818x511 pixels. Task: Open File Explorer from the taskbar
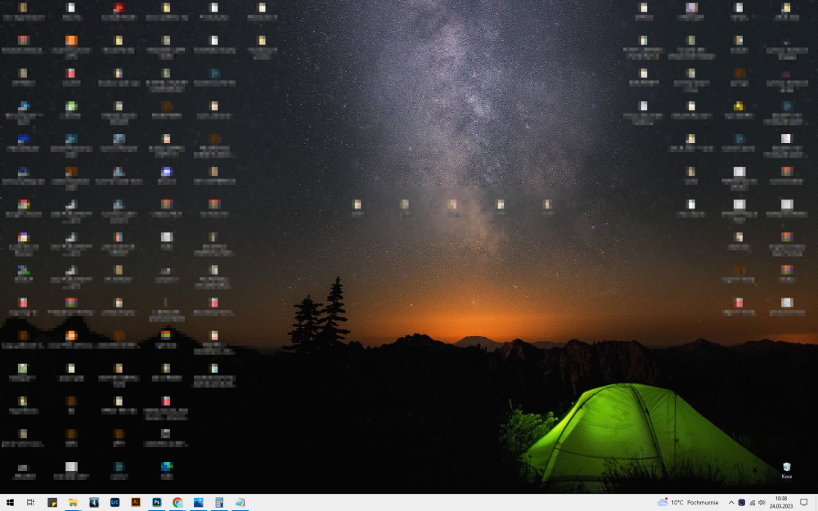[73, 502]
